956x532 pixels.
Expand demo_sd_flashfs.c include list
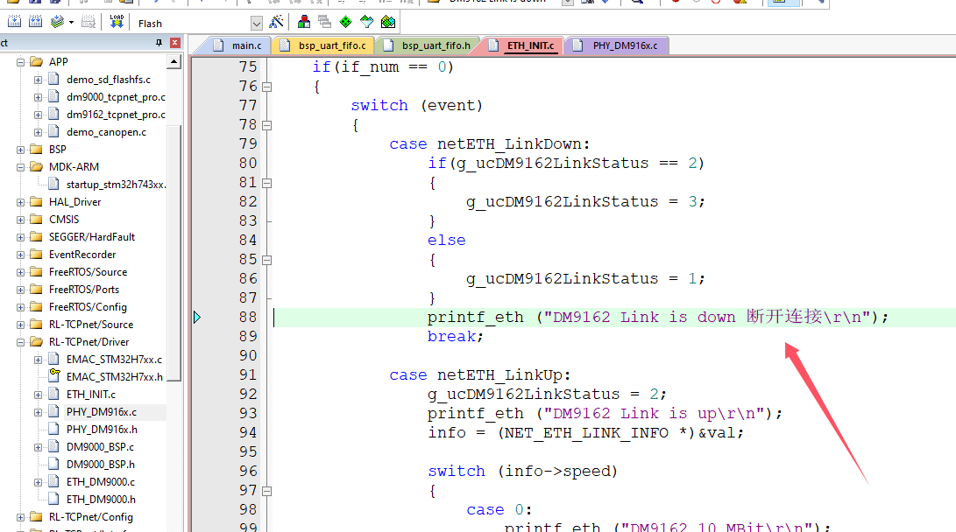tap(38, 80)
